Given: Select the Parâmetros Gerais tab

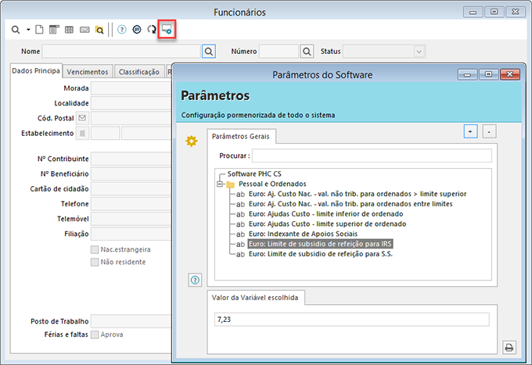Looking at the screenshot, I should click(x=241, y=136).
